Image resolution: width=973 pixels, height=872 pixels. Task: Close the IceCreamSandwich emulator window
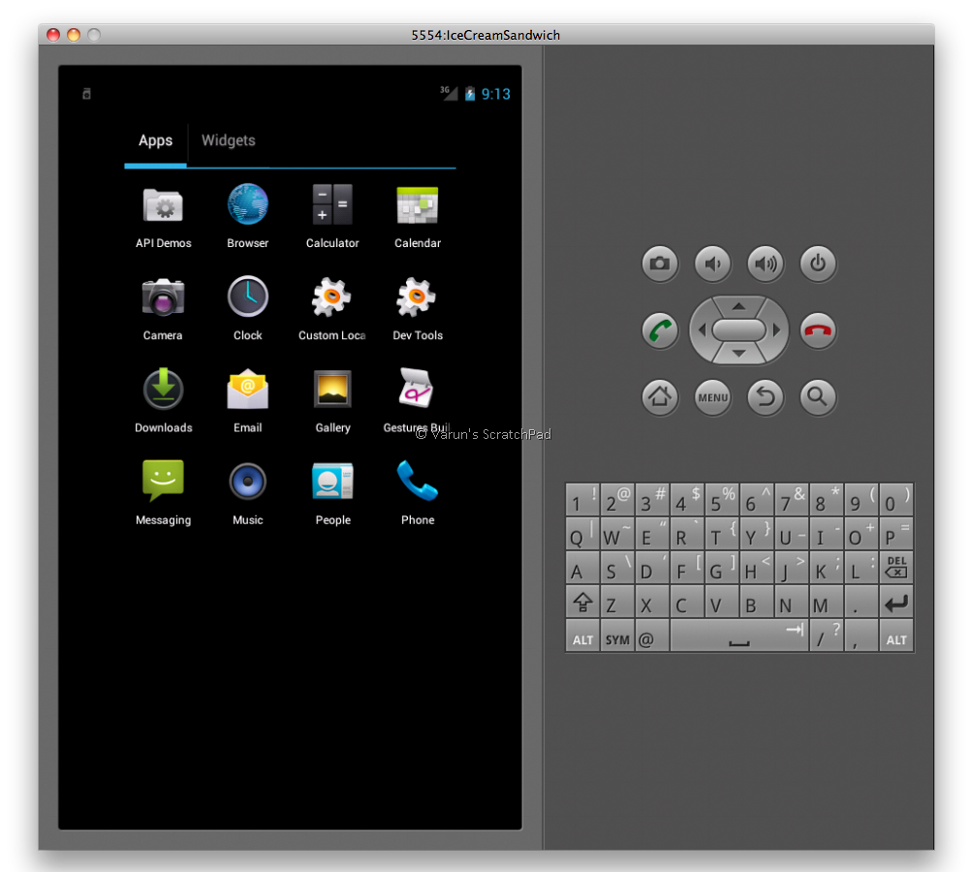[x=53, y=35]
